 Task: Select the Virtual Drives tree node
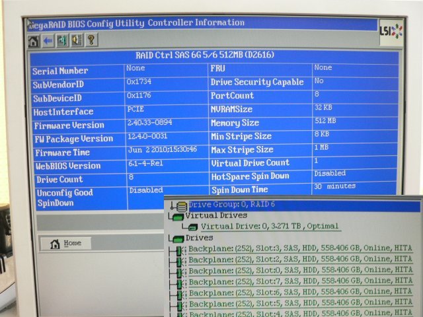pyautogui.click(x=216, y=216)
